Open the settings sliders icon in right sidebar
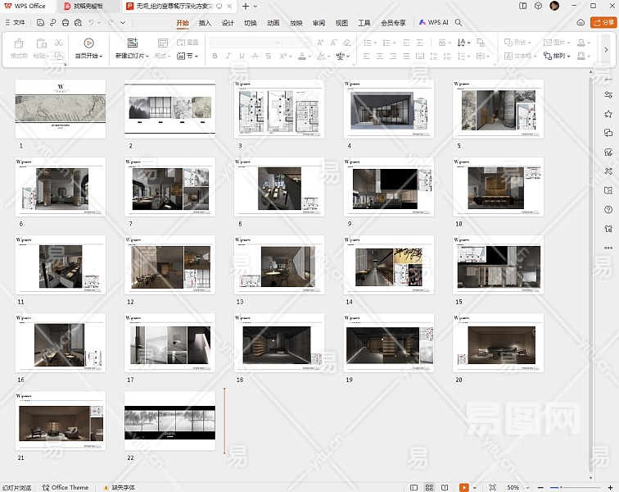This screenshot has width=619, height=492. 608,95
